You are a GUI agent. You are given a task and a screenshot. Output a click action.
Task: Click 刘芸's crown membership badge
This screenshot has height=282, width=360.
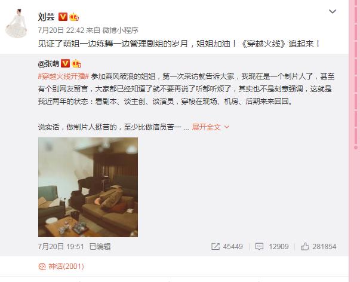coord(74,17)
